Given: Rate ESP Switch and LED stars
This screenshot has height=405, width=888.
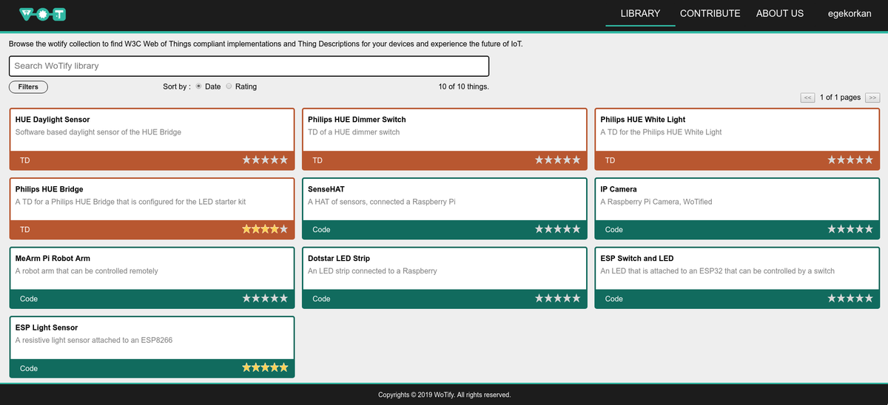Looking at the screenshot, I should (850, 299).
